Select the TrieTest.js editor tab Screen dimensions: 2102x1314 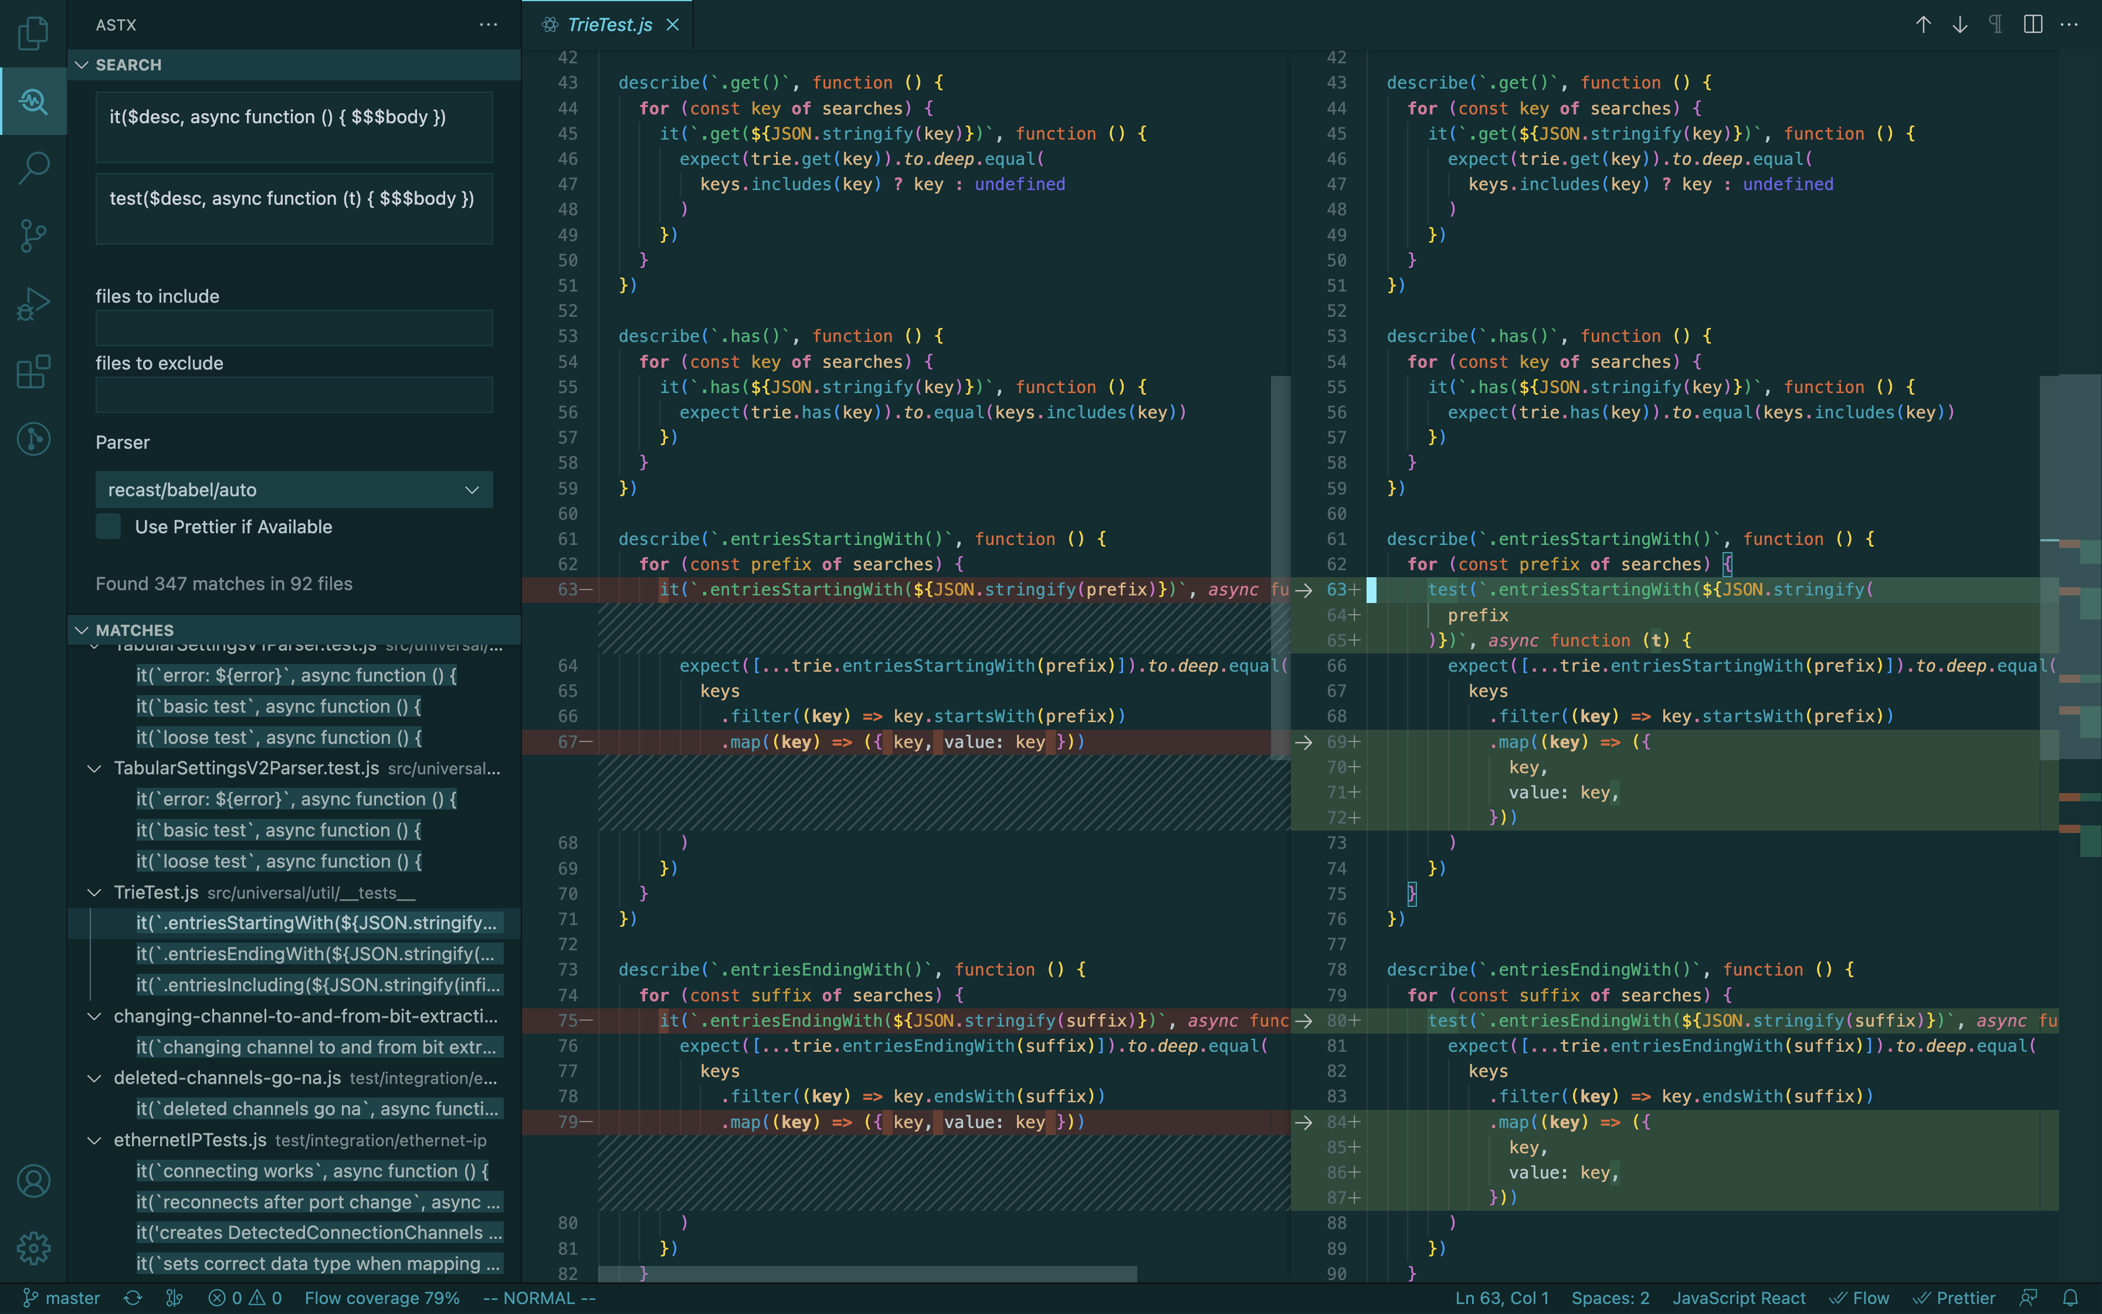click(608, 24)
